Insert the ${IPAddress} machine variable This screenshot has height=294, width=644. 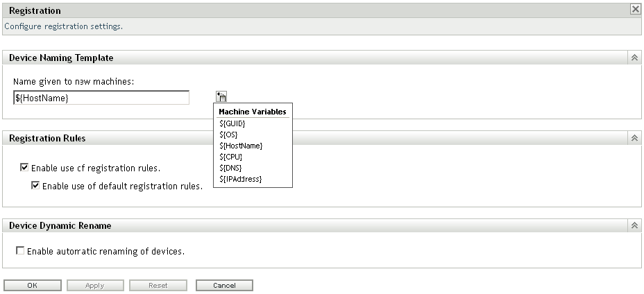(241, 179)
